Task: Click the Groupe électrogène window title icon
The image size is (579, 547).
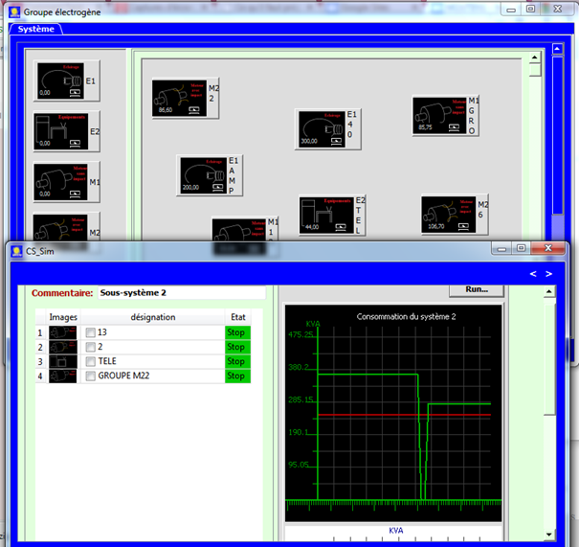Action: (x=14, y=12)
